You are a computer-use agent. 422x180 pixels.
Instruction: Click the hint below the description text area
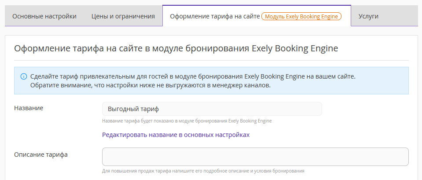(203, 171)
